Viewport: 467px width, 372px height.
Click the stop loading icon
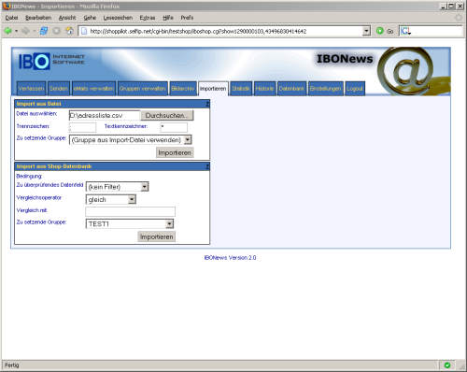56,31
